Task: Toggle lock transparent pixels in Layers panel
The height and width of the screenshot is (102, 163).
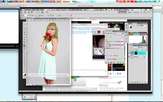Action: 132,50
